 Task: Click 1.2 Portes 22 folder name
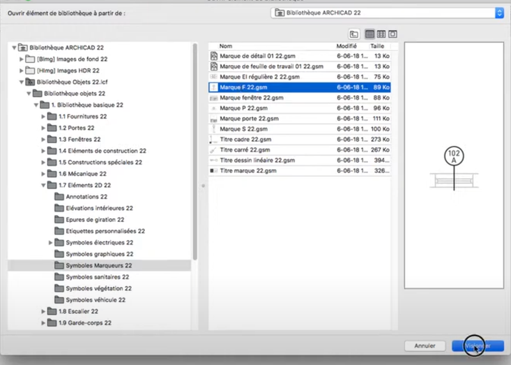pyautogui.click(x=76, y=128)
